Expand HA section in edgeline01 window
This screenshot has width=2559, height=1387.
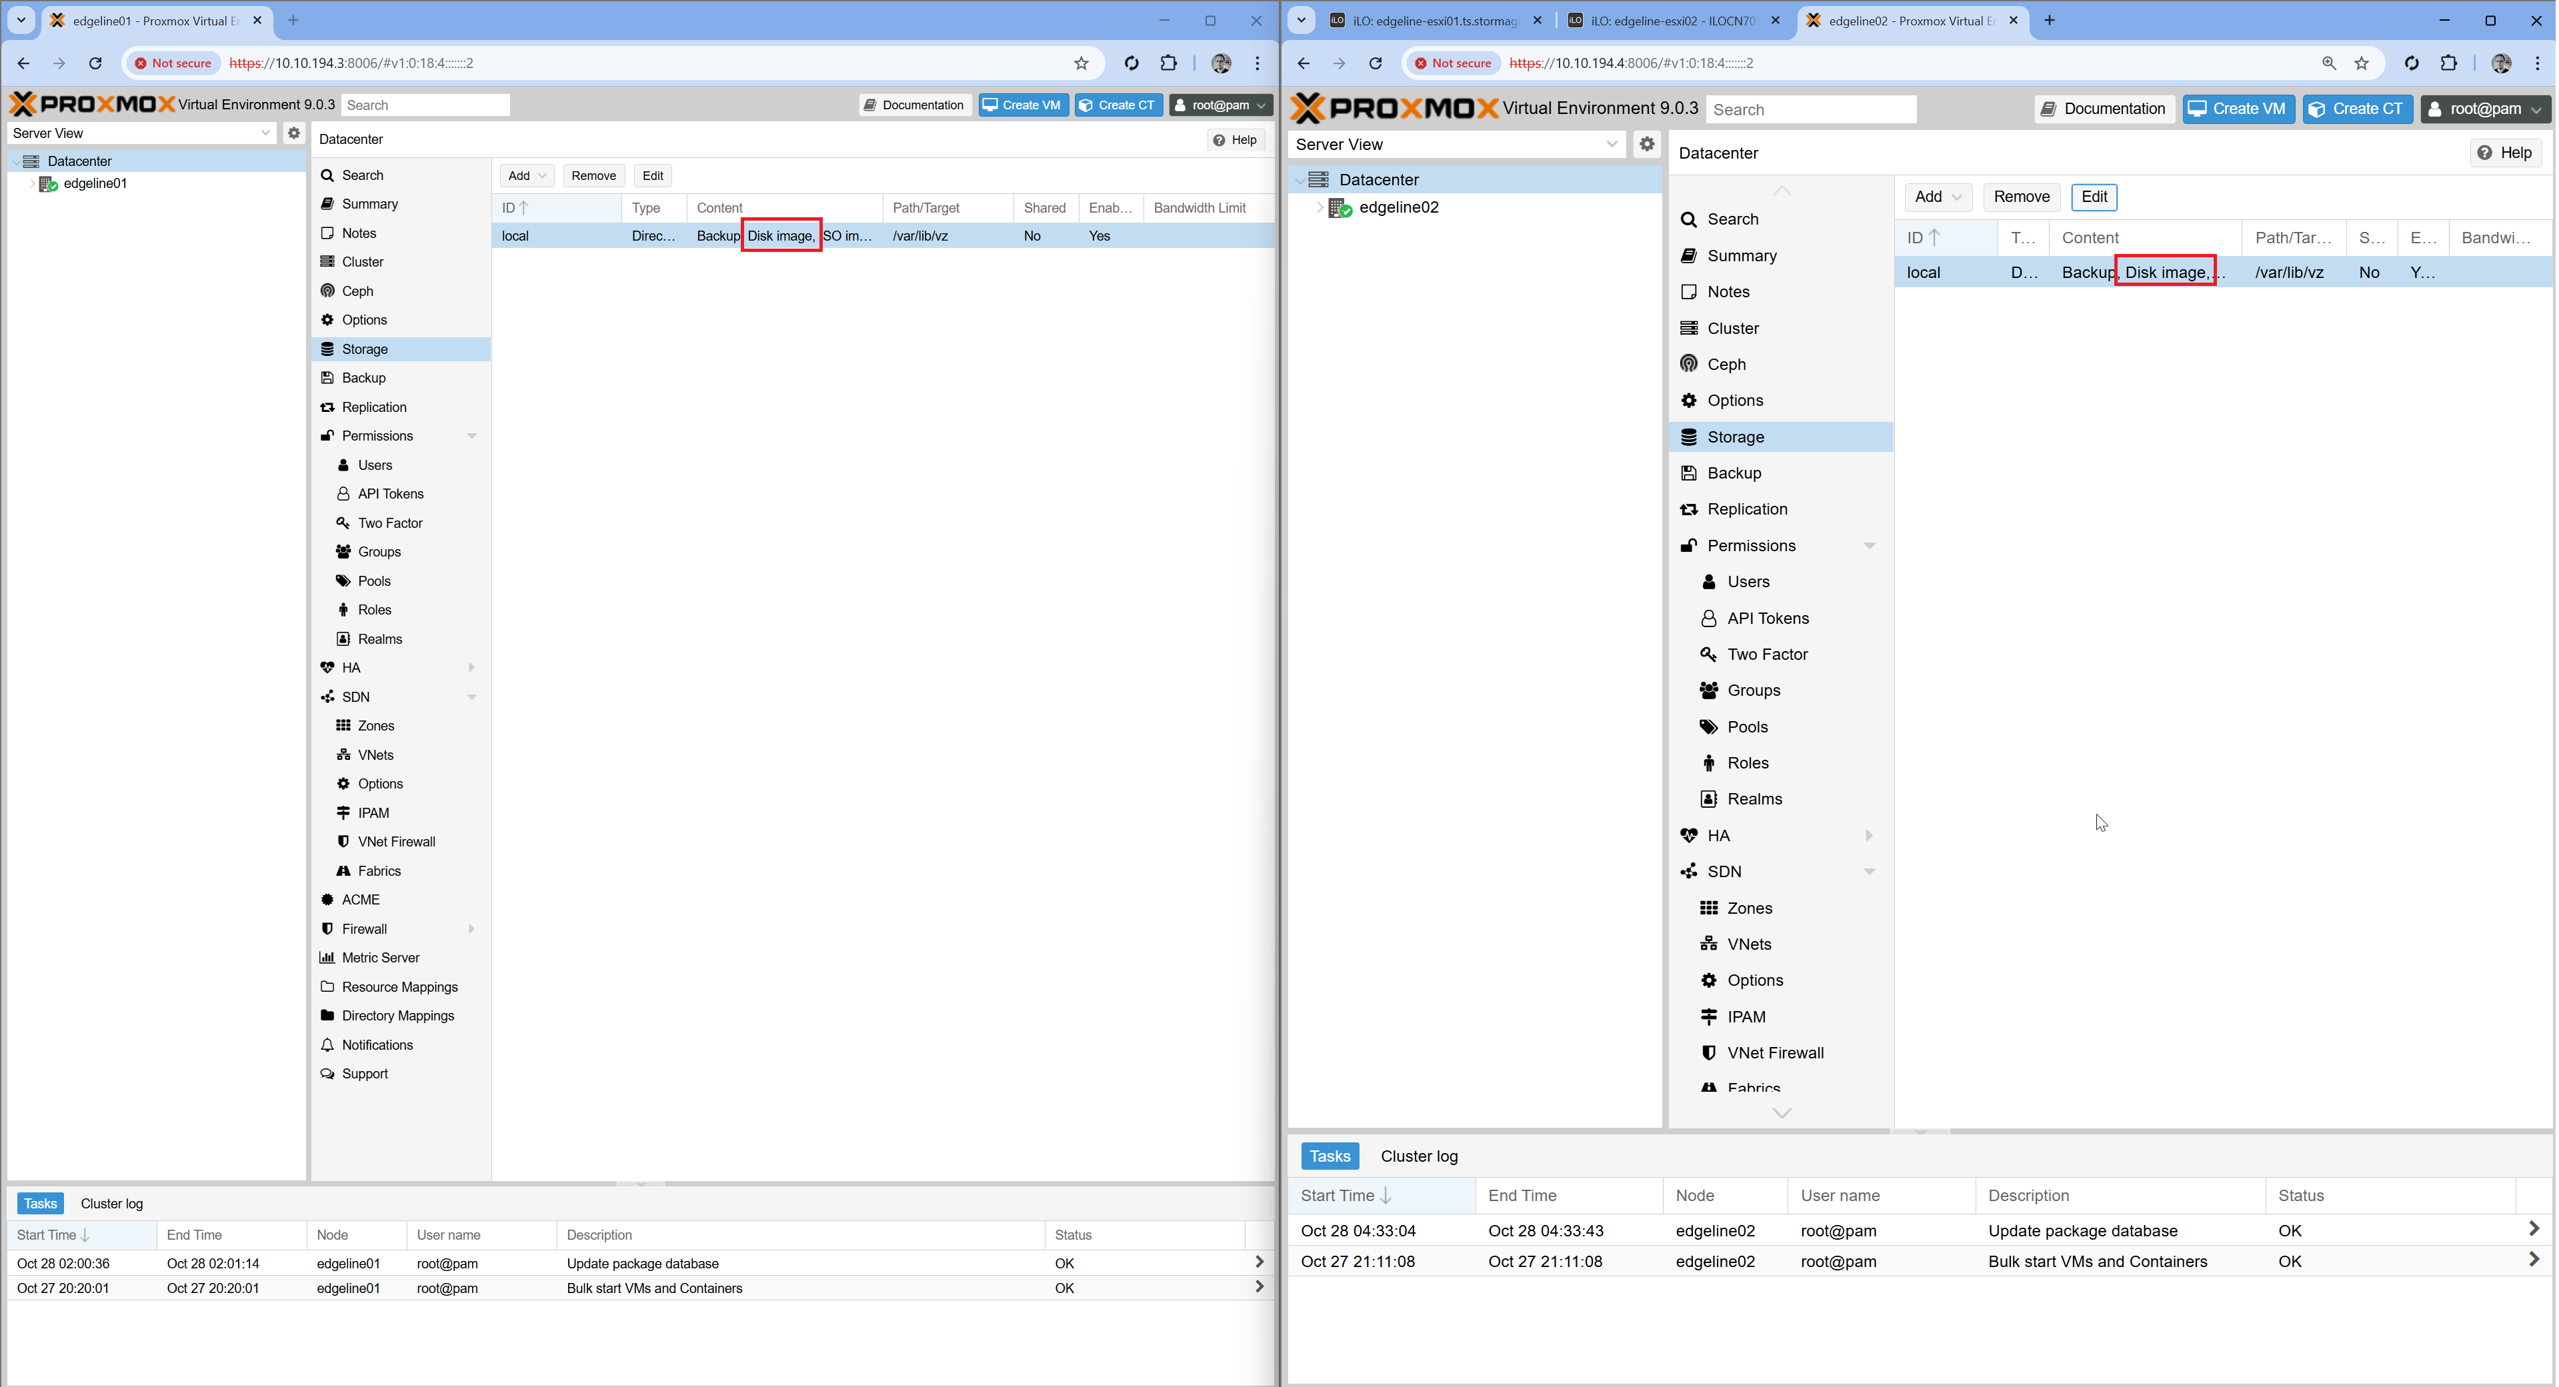point(472,669)
